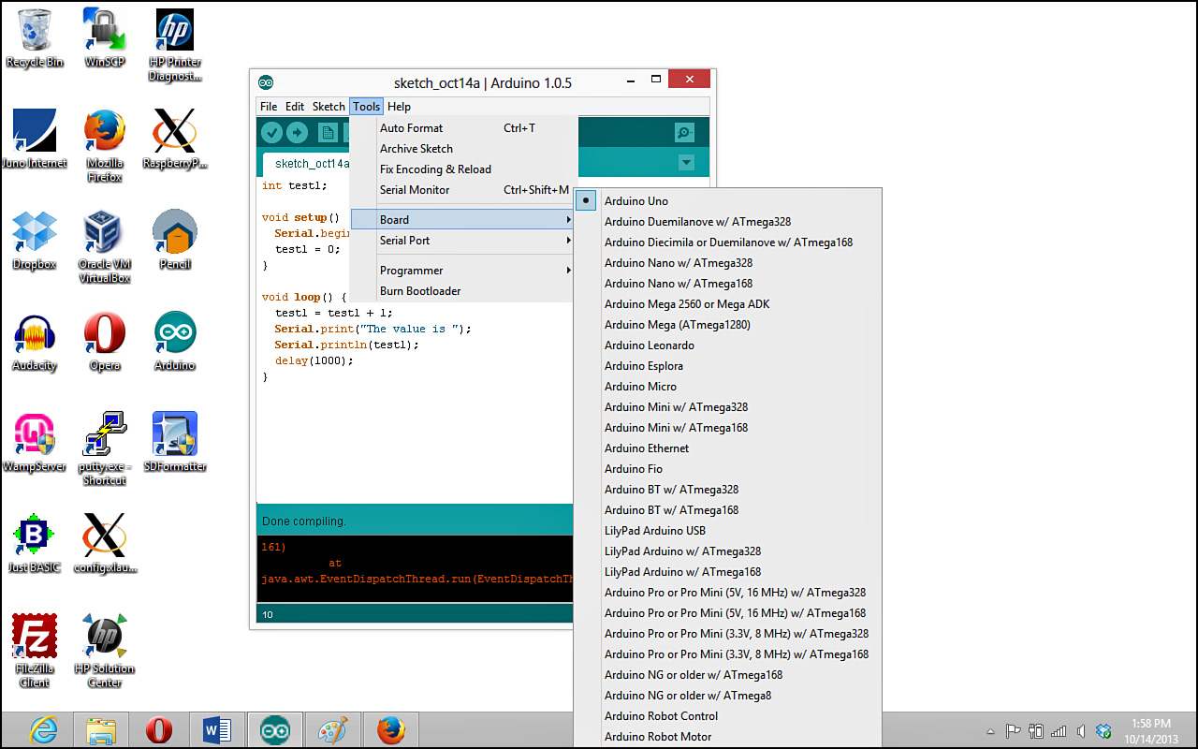Select the configxlaunch desktop icon

104,543
